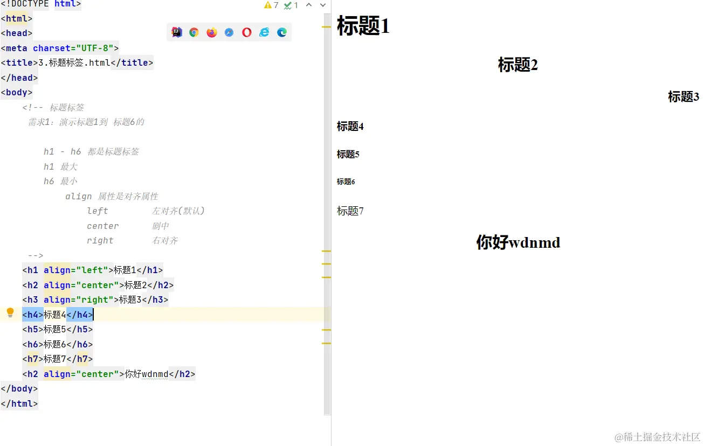Click the yellow intention lightbulb
The width and height of the screenshot is (704, 446).
[x=10, y=313]
